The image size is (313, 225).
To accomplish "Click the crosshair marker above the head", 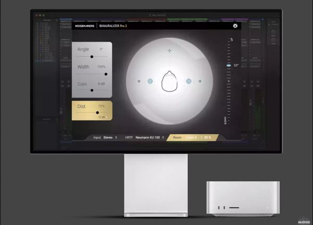I will point(169,51).
